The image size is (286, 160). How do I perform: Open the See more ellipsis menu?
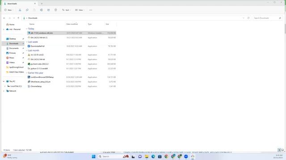click(91, 10)
